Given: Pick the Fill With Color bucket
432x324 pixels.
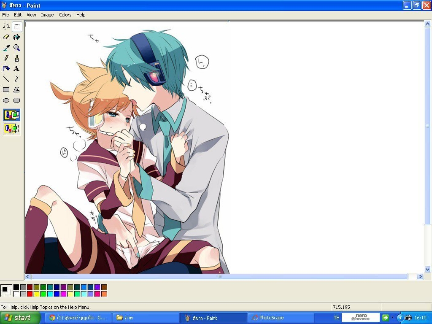Looking at the screenshot, I should point(17,37).
